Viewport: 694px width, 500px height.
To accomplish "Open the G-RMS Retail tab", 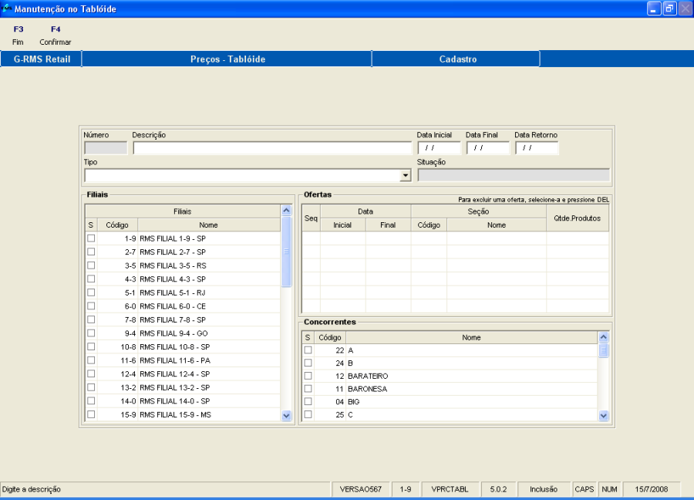I will (42, 59).
